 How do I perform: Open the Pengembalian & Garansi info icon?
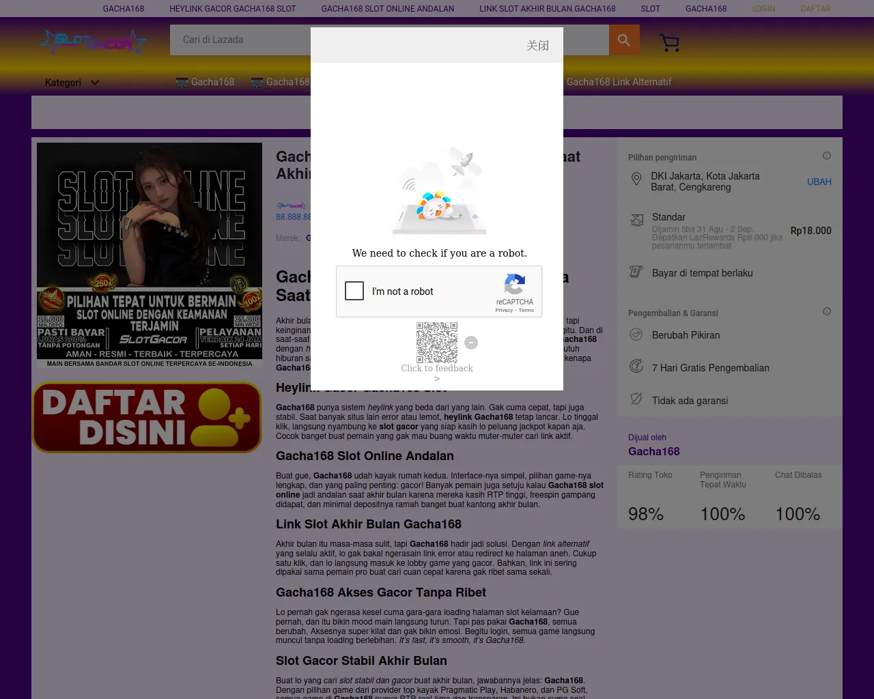[x=827, y=311]
